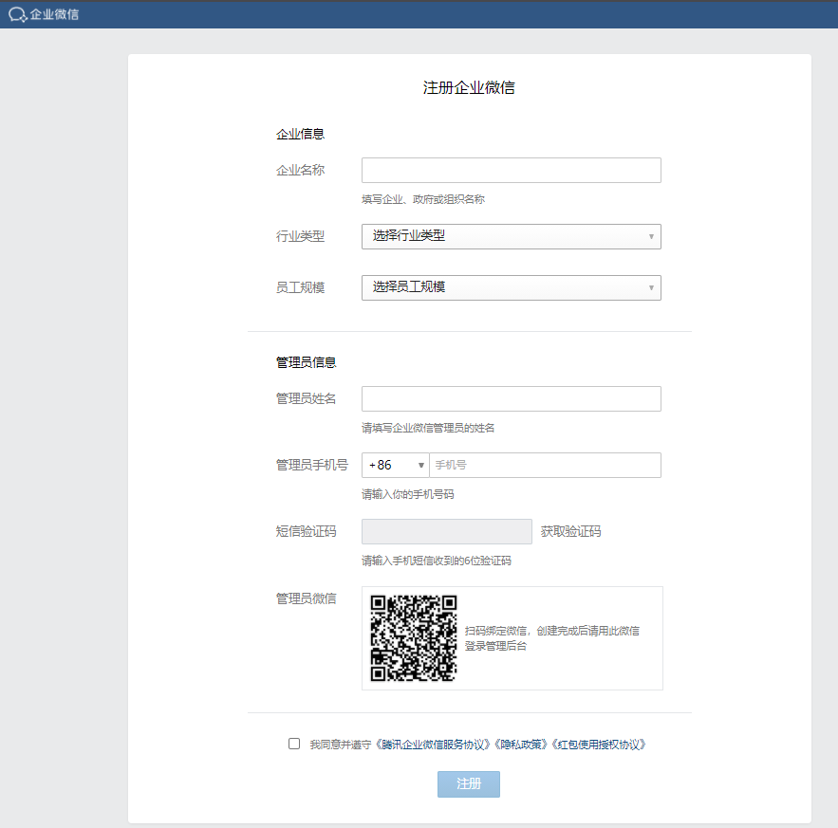Click the 企业微信 chat bubble logo icon
838x828 pixels.
17,14
